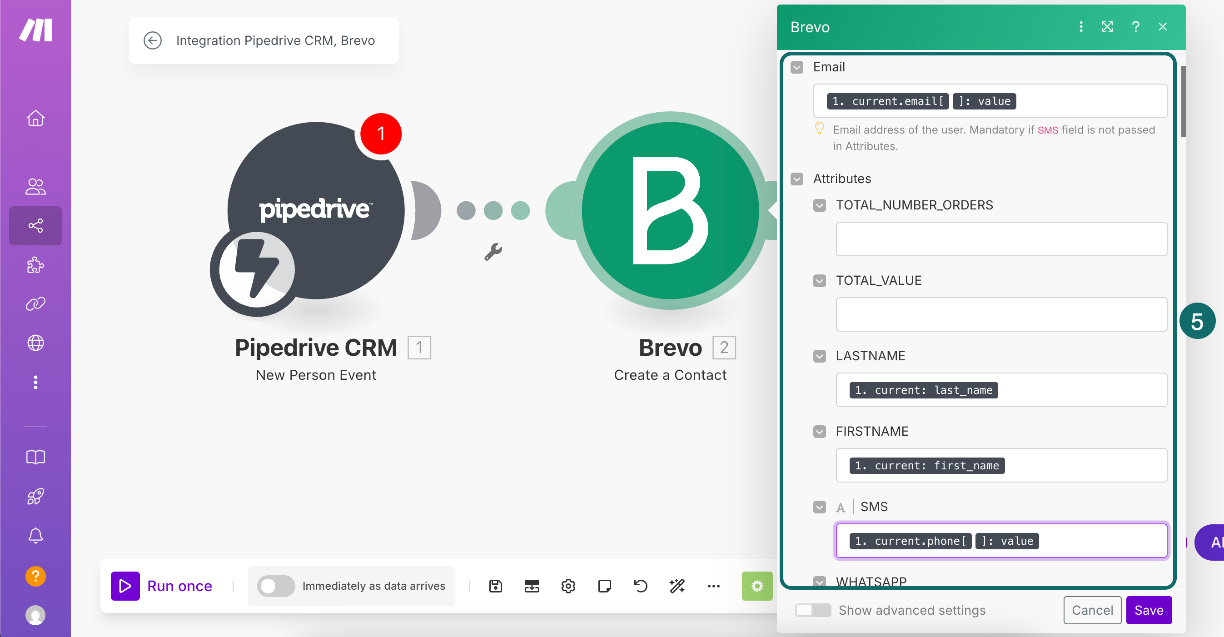Save scenario with the floppy disk icon
The height and width of the screenshot is (637, 1224).
pyautogui.click(x=496, y=586)
